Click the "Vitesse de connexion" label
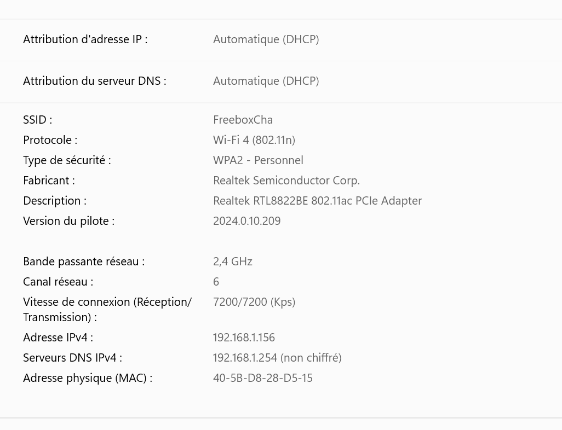 [x=107, y=302]
